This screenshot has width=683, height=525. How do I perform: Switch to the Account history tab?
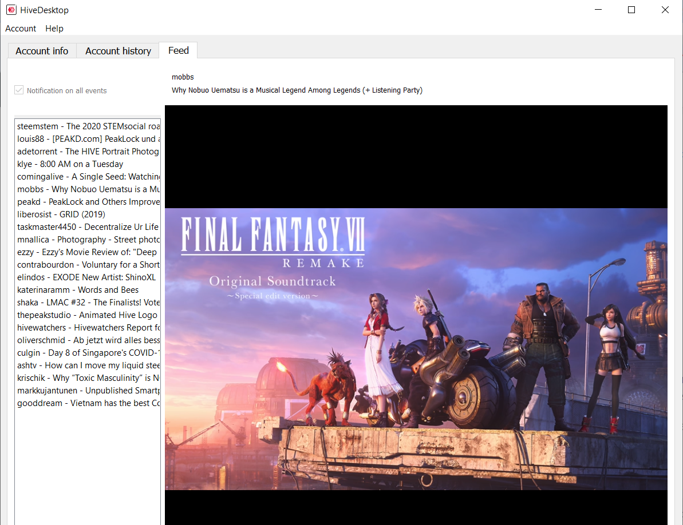click(118, 51)
